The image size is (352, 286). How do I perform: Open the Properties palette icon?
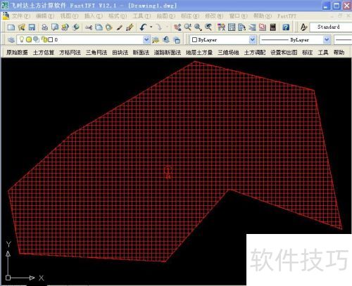click(221, 27)
